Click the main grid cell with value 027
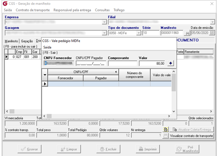Viewport: 217px width, 156px height. tap(19, 57)
